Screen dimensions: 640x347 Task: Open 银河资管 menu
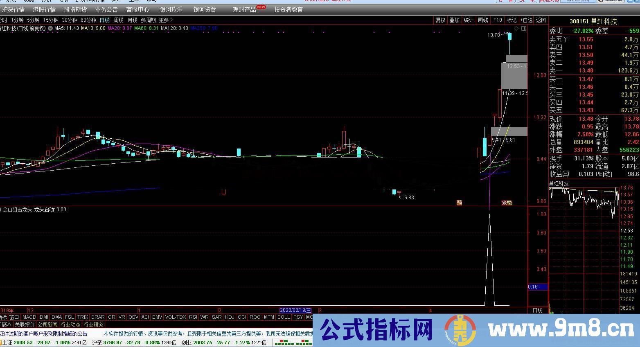pos(205,9)
